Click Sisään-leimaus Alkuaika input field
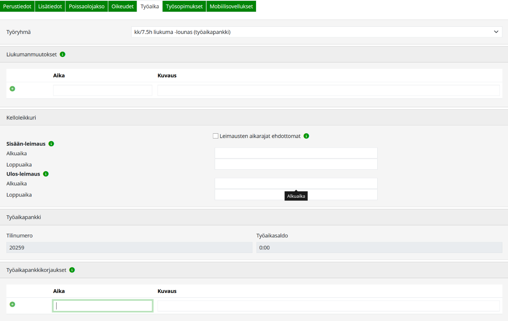 pyautogui.click(x=296, y=153)
